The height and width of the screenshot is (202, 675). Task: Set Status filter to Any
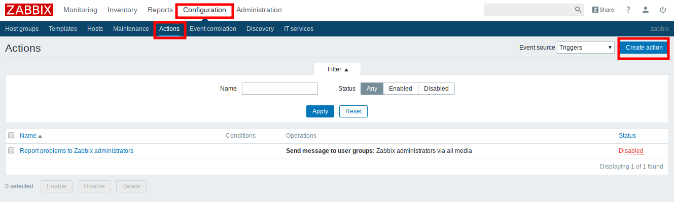(x=372, y=89)
